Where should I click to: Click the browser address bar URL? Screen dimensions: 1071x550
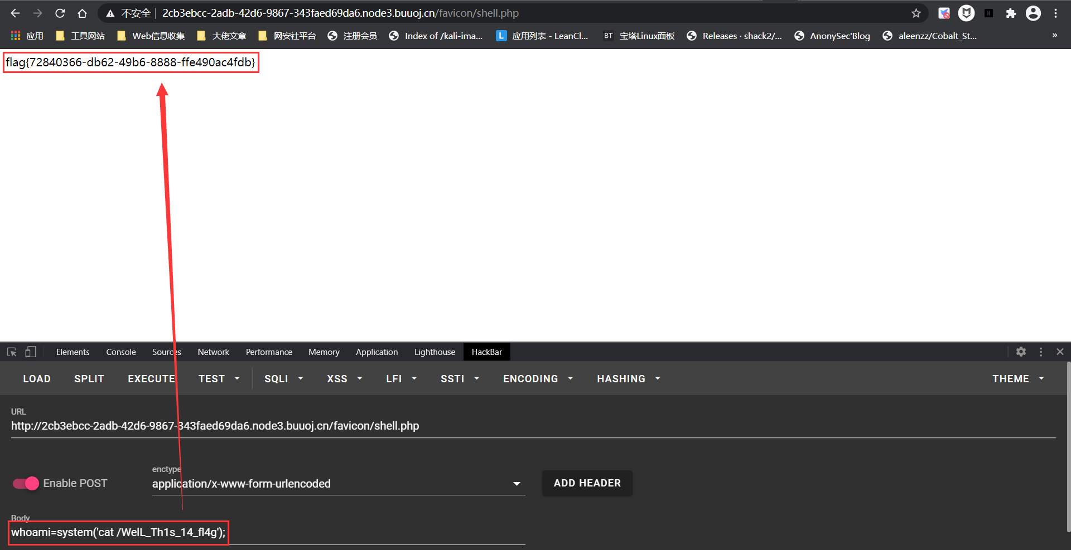point(340,13)
